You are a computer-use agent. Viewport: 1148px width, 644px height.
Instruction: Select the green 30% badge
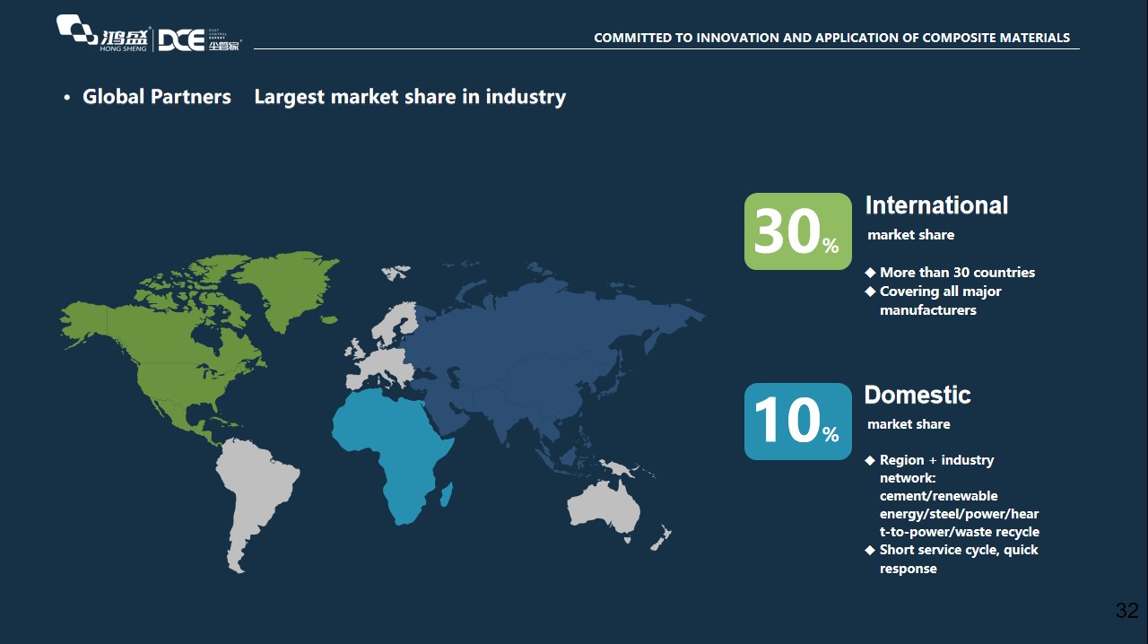797,231
